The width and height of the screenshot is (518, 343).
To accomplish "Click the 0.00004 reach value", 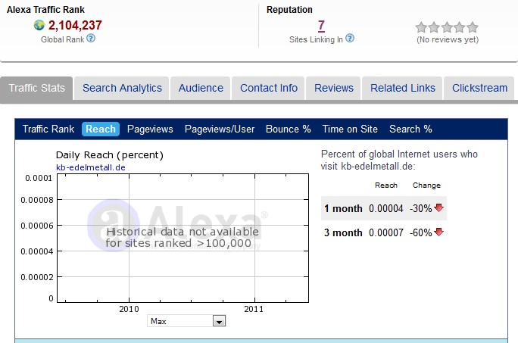I will pos(386,208).
